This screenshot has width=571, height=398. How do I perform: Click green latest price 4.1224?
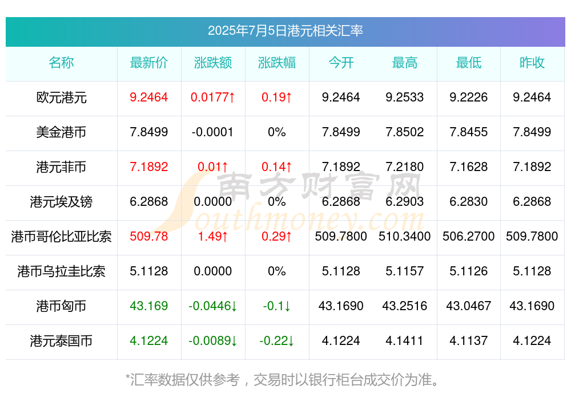148,340
